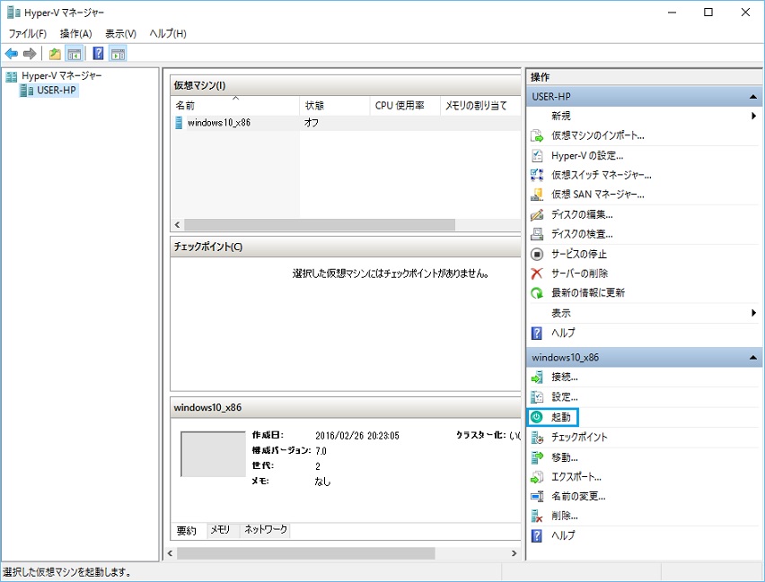The height and width of the screenshot is (582, 765).
Task: Click the 移動 move icon
Action: [537, 457]
